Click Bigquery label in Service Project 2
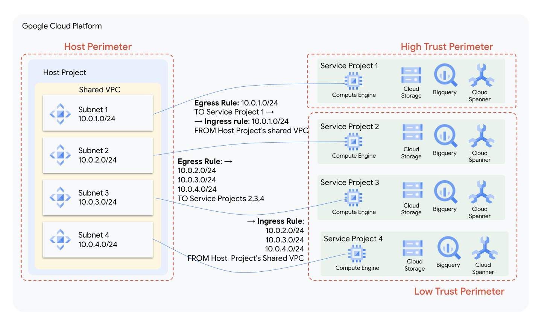550x325 pixels. [445, 153]
